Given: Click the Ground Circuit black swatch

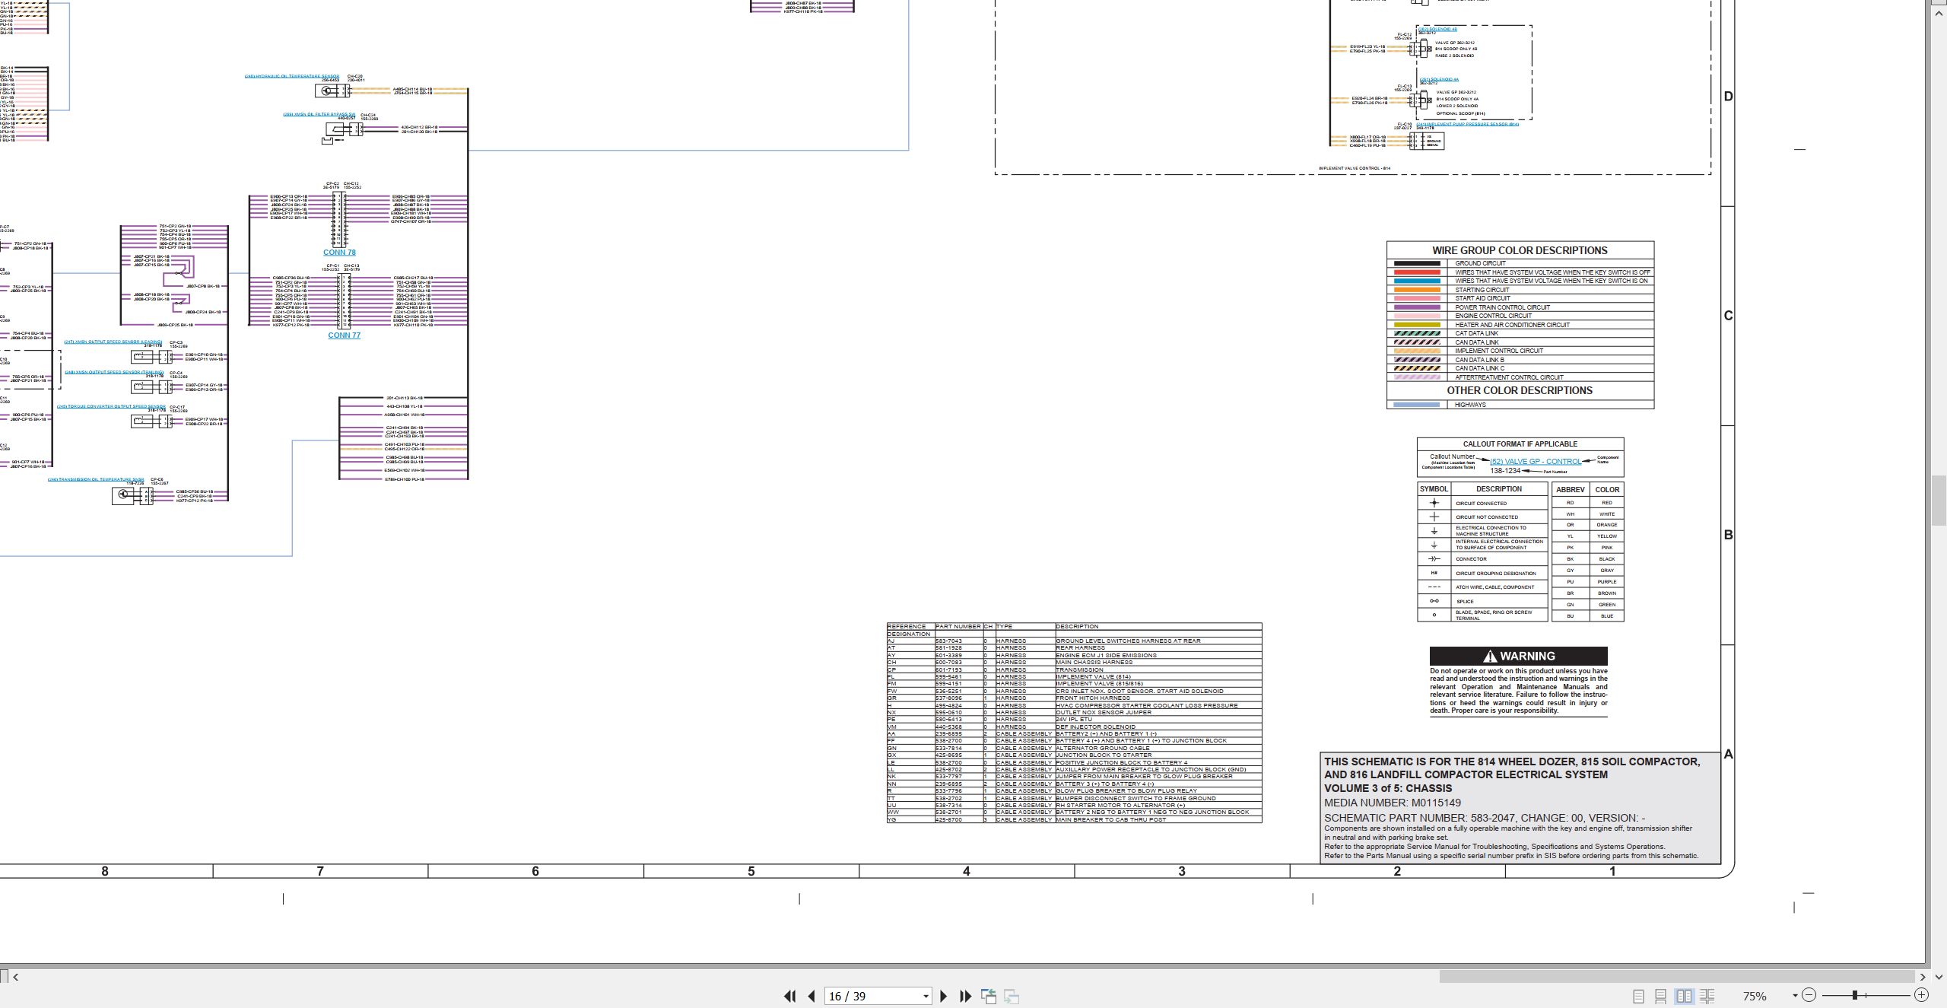Looking at the screenshot, I should [1417, 263].
